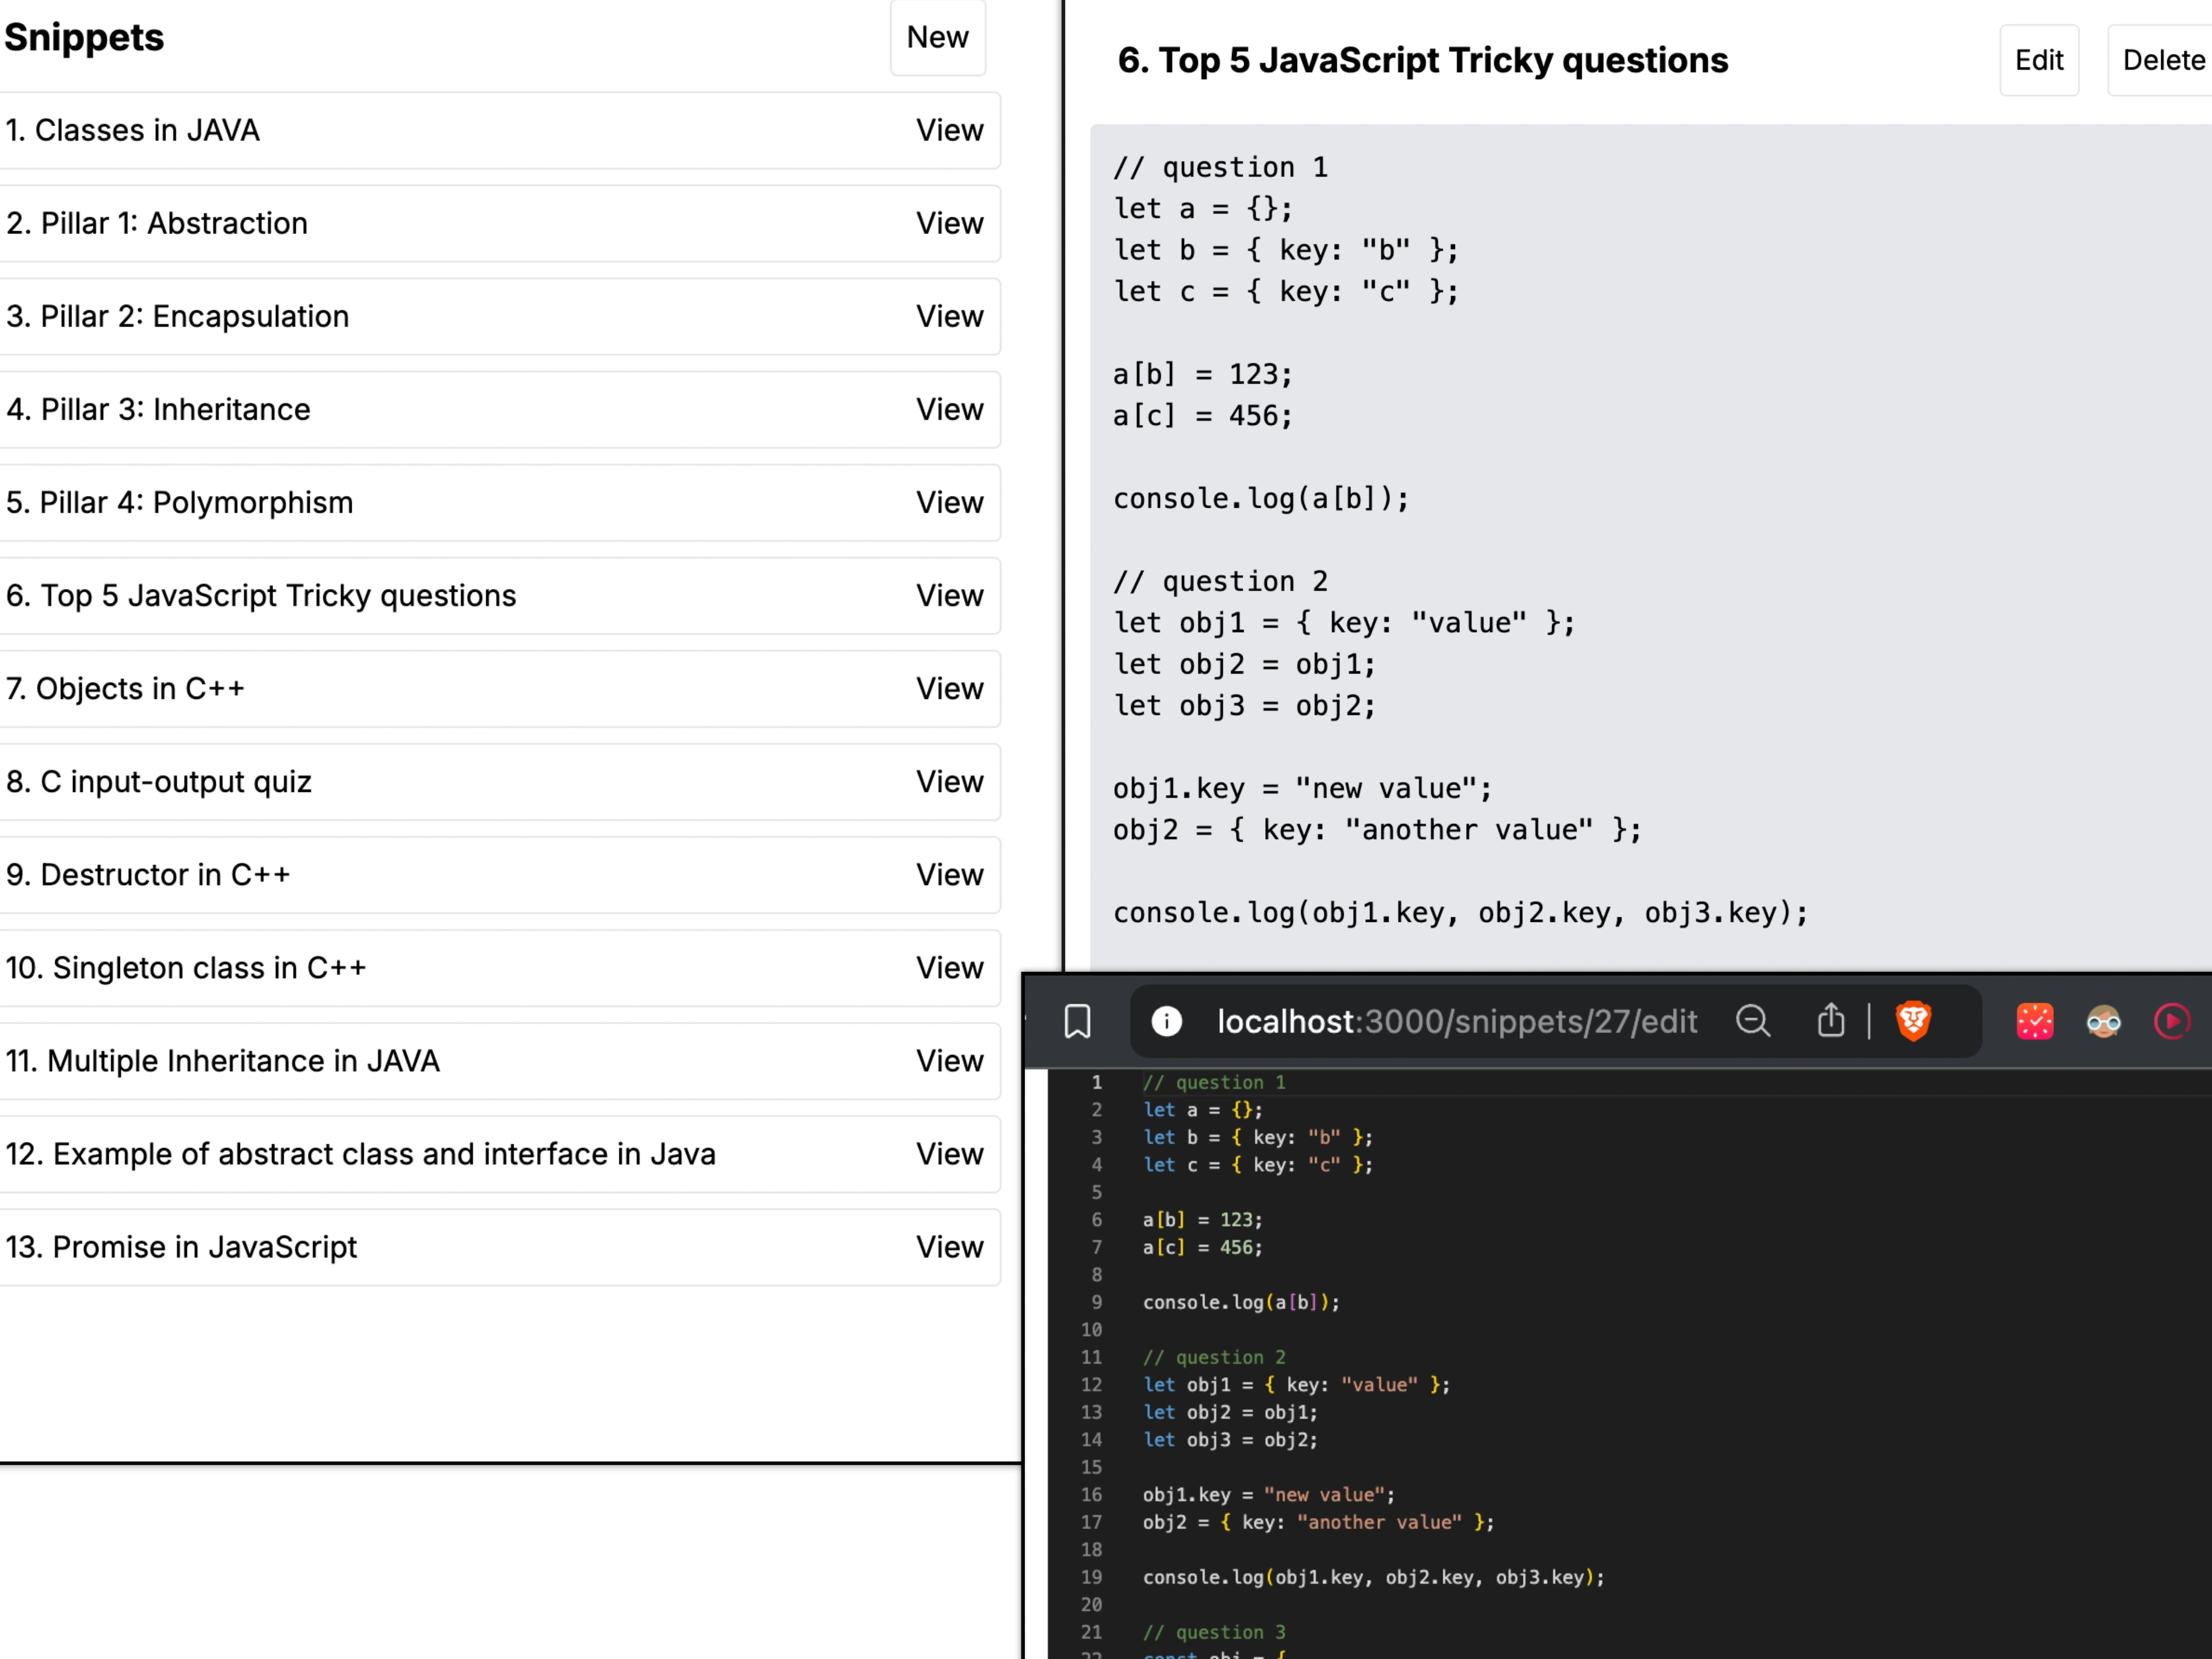Click Edit button for snippet 6
Image resolution: width=2212 pixels, height=1659 pixels.
2038,60
